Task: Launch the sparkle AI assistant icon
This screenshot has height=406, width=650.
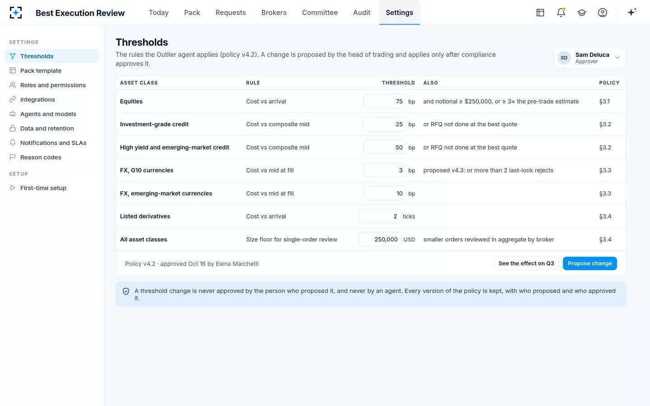Action: click(632, 12)
